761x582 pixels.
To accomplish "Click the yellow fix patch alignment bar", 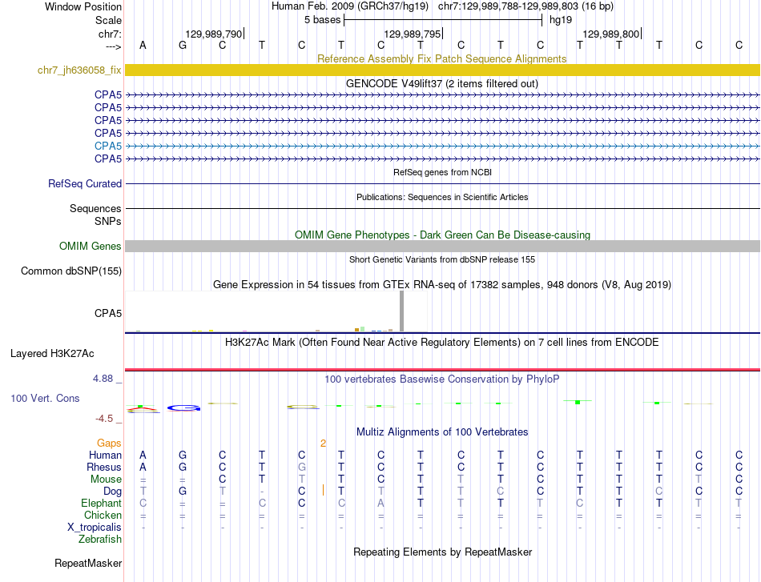I will pos(443,70).
